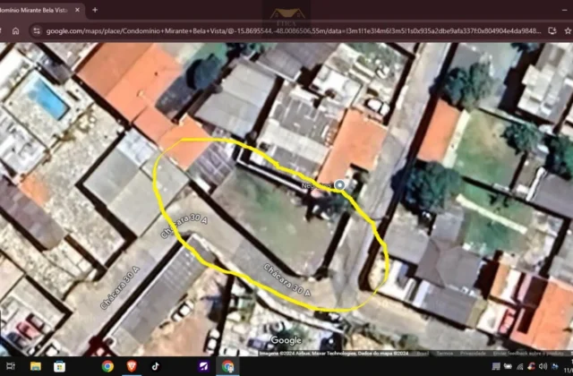
Task: Open site information icon in address bar
Action: [37, 31]
